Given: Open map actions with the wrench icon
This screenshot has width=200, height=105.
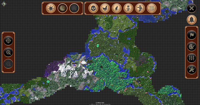Looking at the screenshot, I should point(192,69).
